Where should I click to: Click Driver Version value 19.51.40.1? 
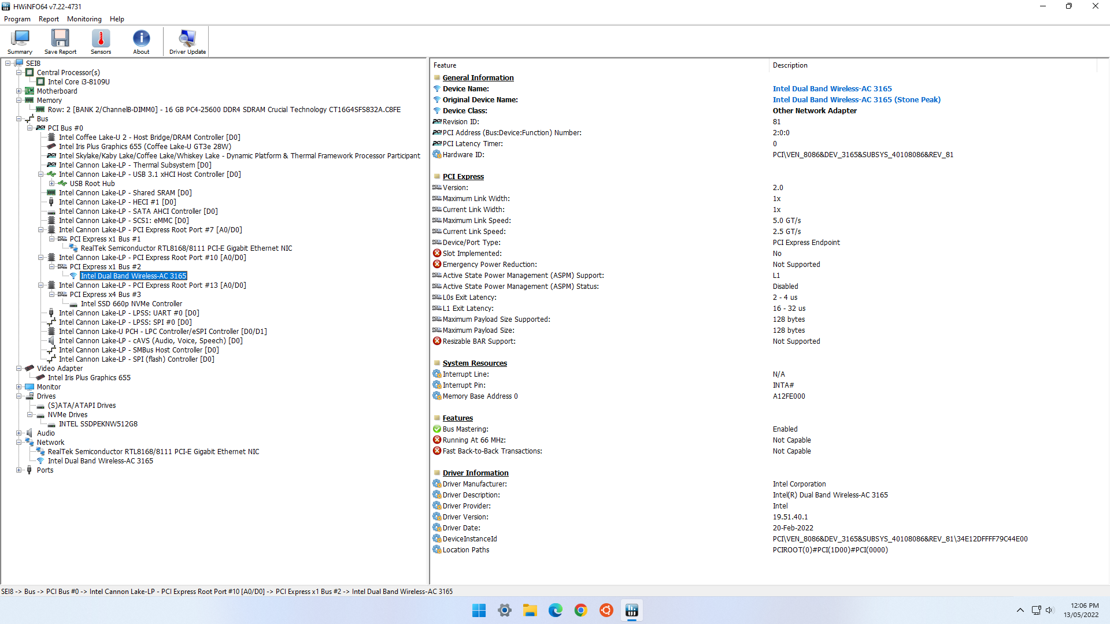[x=790, y=517]
